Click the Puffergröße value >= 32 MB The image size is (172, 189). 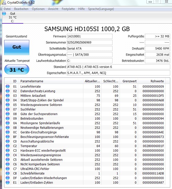coord(158,36)
